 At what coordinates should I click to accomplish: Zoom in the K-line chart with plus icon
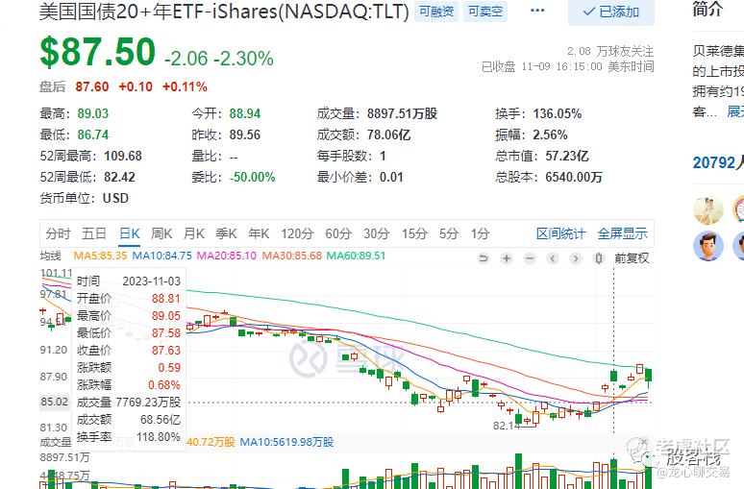(x=507, y=258)
